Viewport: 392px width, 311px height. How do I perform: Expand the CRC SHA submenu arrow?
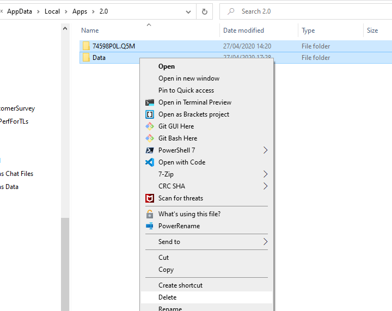(266, 186)
